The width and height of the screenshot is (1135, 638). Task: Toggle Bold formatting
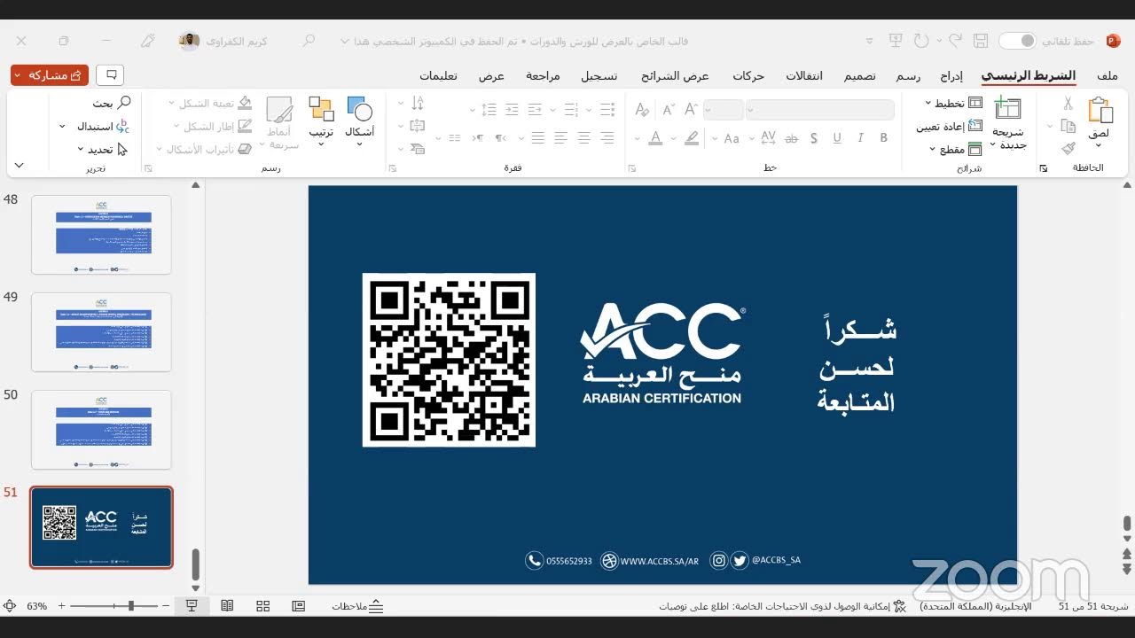[883, 138]
